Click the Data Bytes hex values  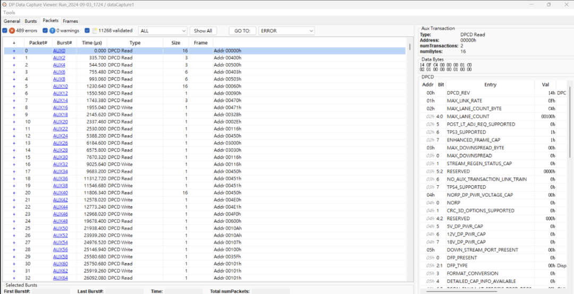click(x=445, y=67)
